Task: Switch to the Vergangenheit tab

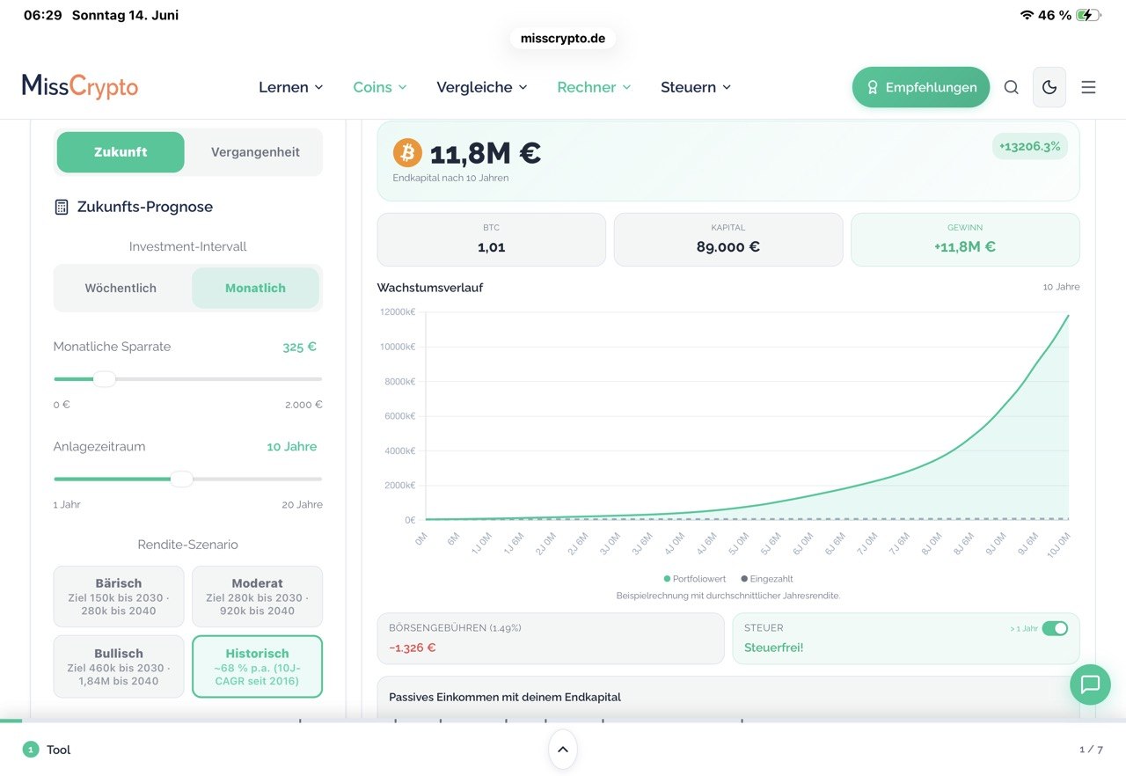Action: pos(255,152)
